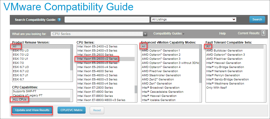Select Intel Broadwell Generation EVC mode

pyautogui.click(x=170, y=88)
